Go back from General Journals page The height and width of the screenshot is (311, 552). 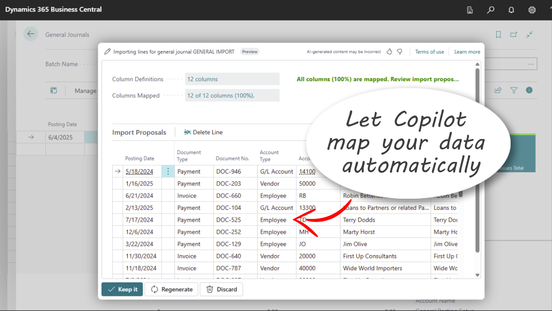click(31, 34)
